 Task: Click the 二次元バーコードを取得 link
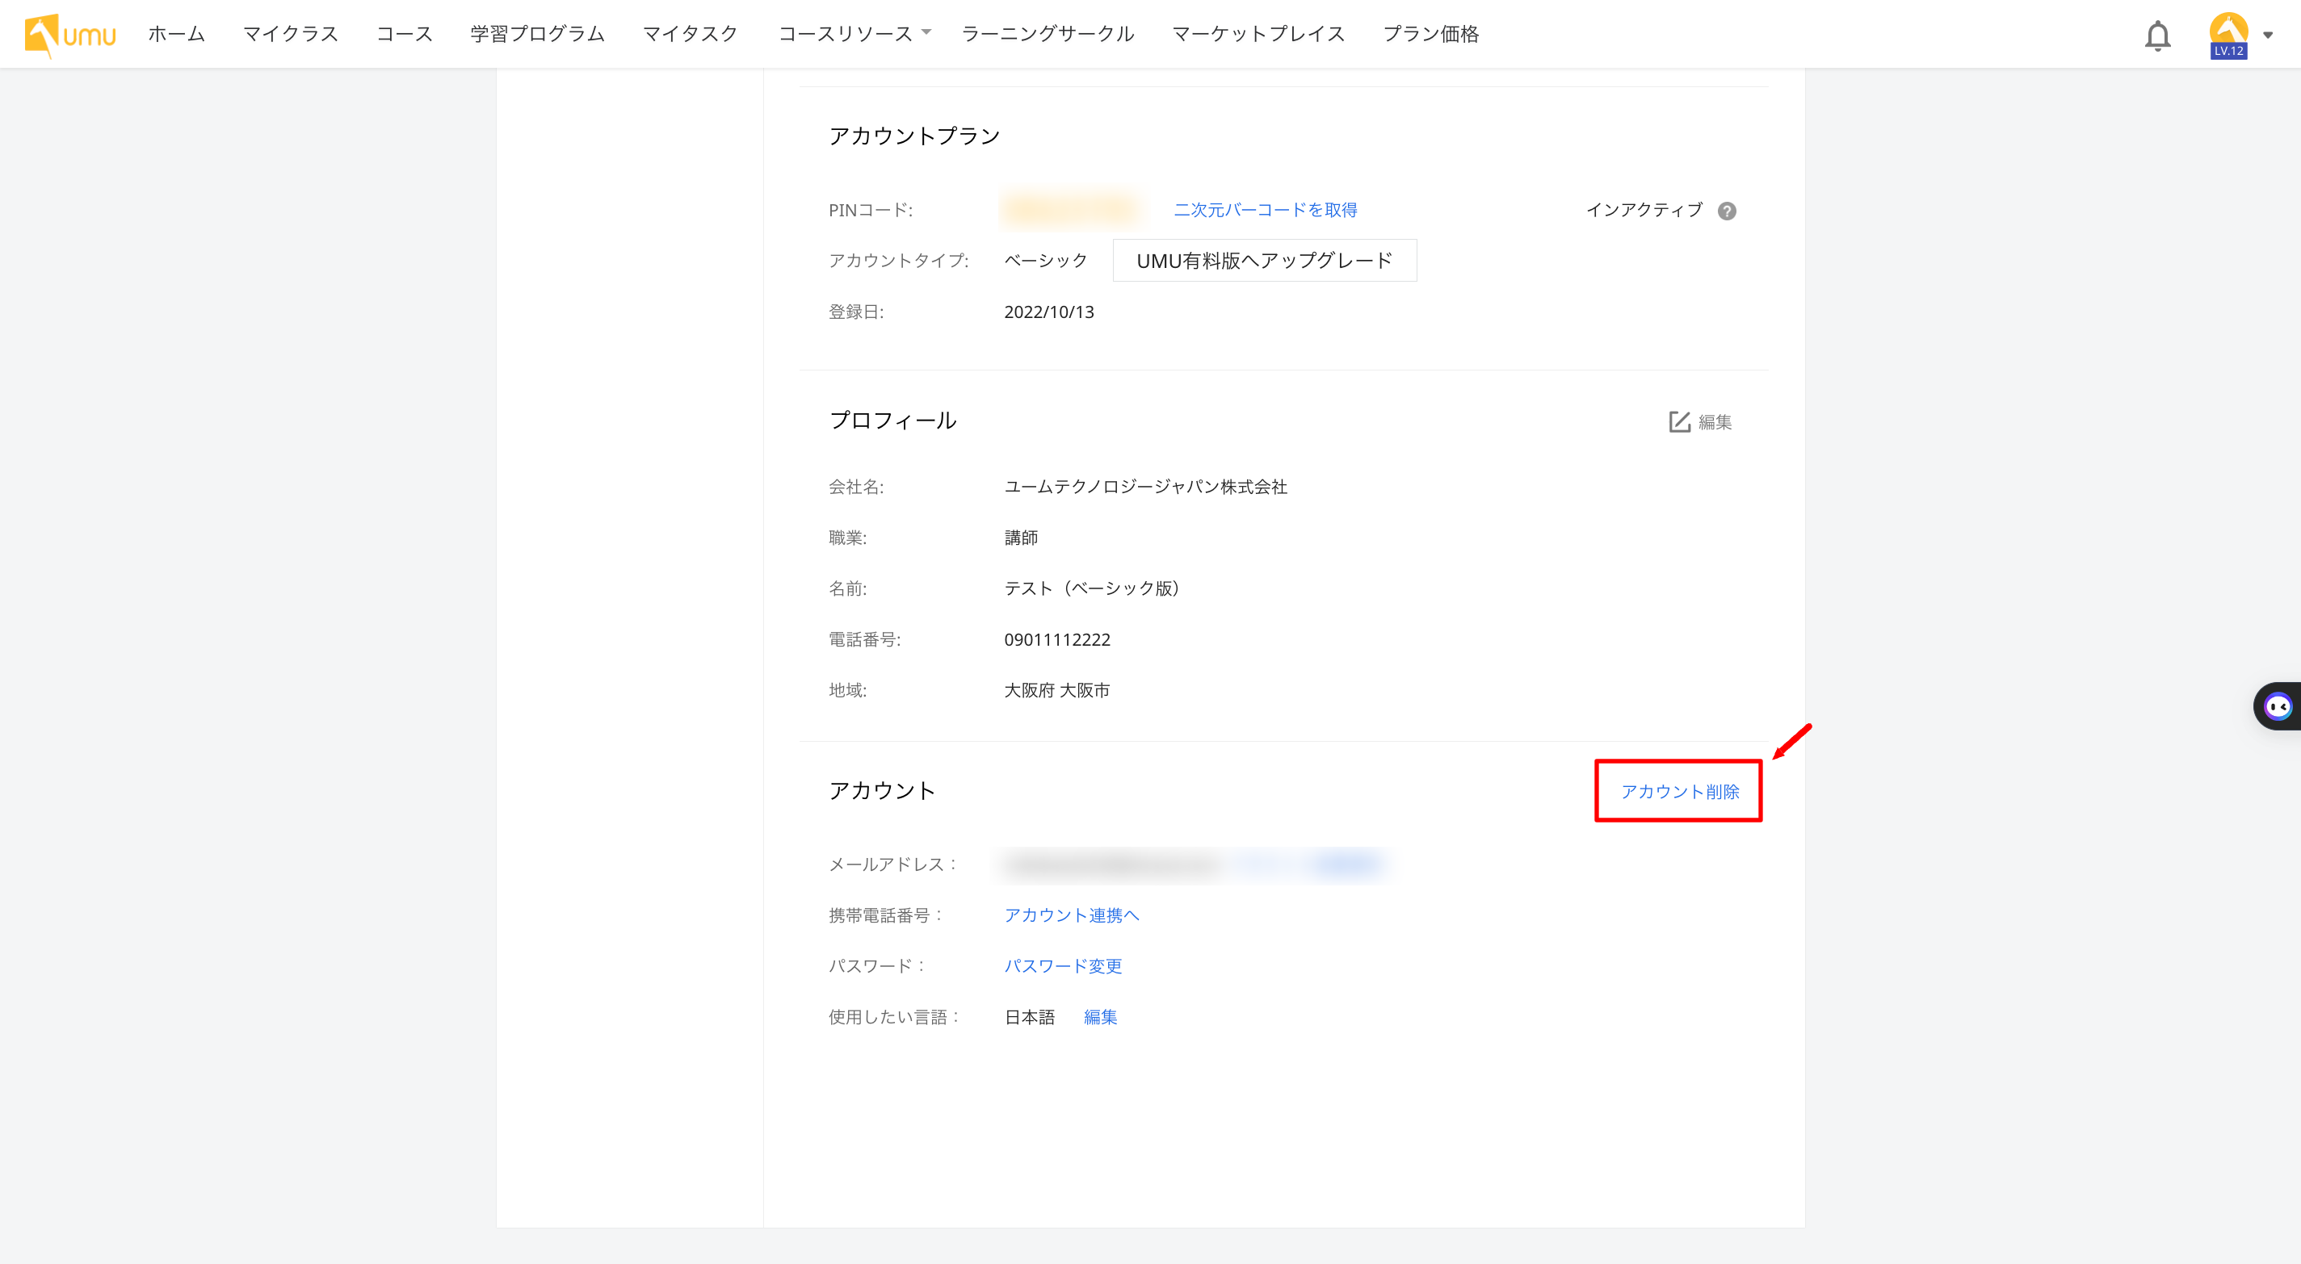pos(1265,210)
